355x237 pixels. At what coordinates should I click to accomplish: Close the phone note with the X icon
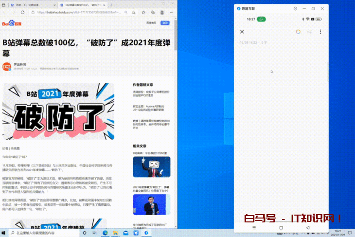242,32
